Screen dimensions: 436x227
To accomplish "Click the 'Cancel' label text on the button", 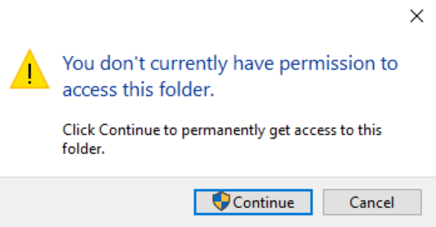I will pyautogui.click(x=372, y=202).
